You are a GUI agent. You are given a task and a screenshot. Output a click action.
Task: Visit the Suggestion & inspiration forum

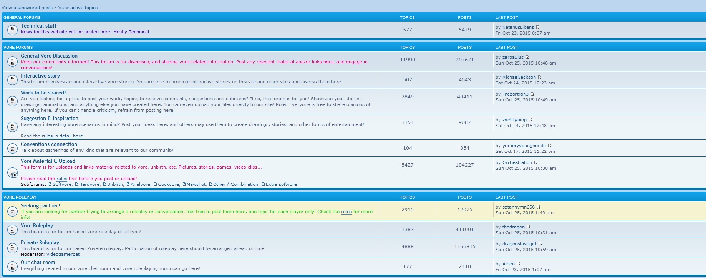pos(50,118)
